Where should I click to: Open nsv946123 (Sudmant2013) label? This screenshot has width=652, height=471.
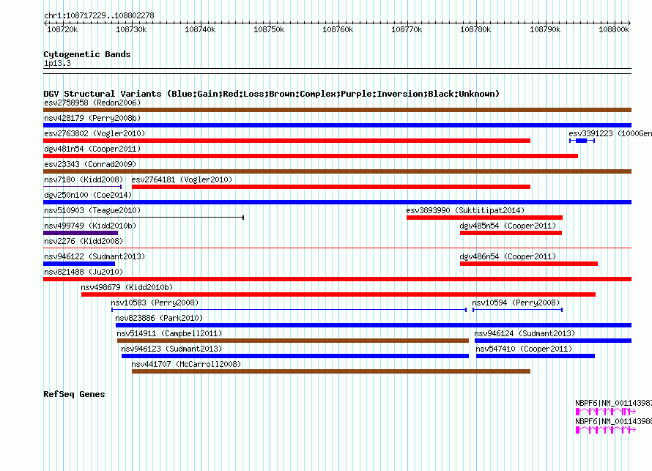point(171,349)
